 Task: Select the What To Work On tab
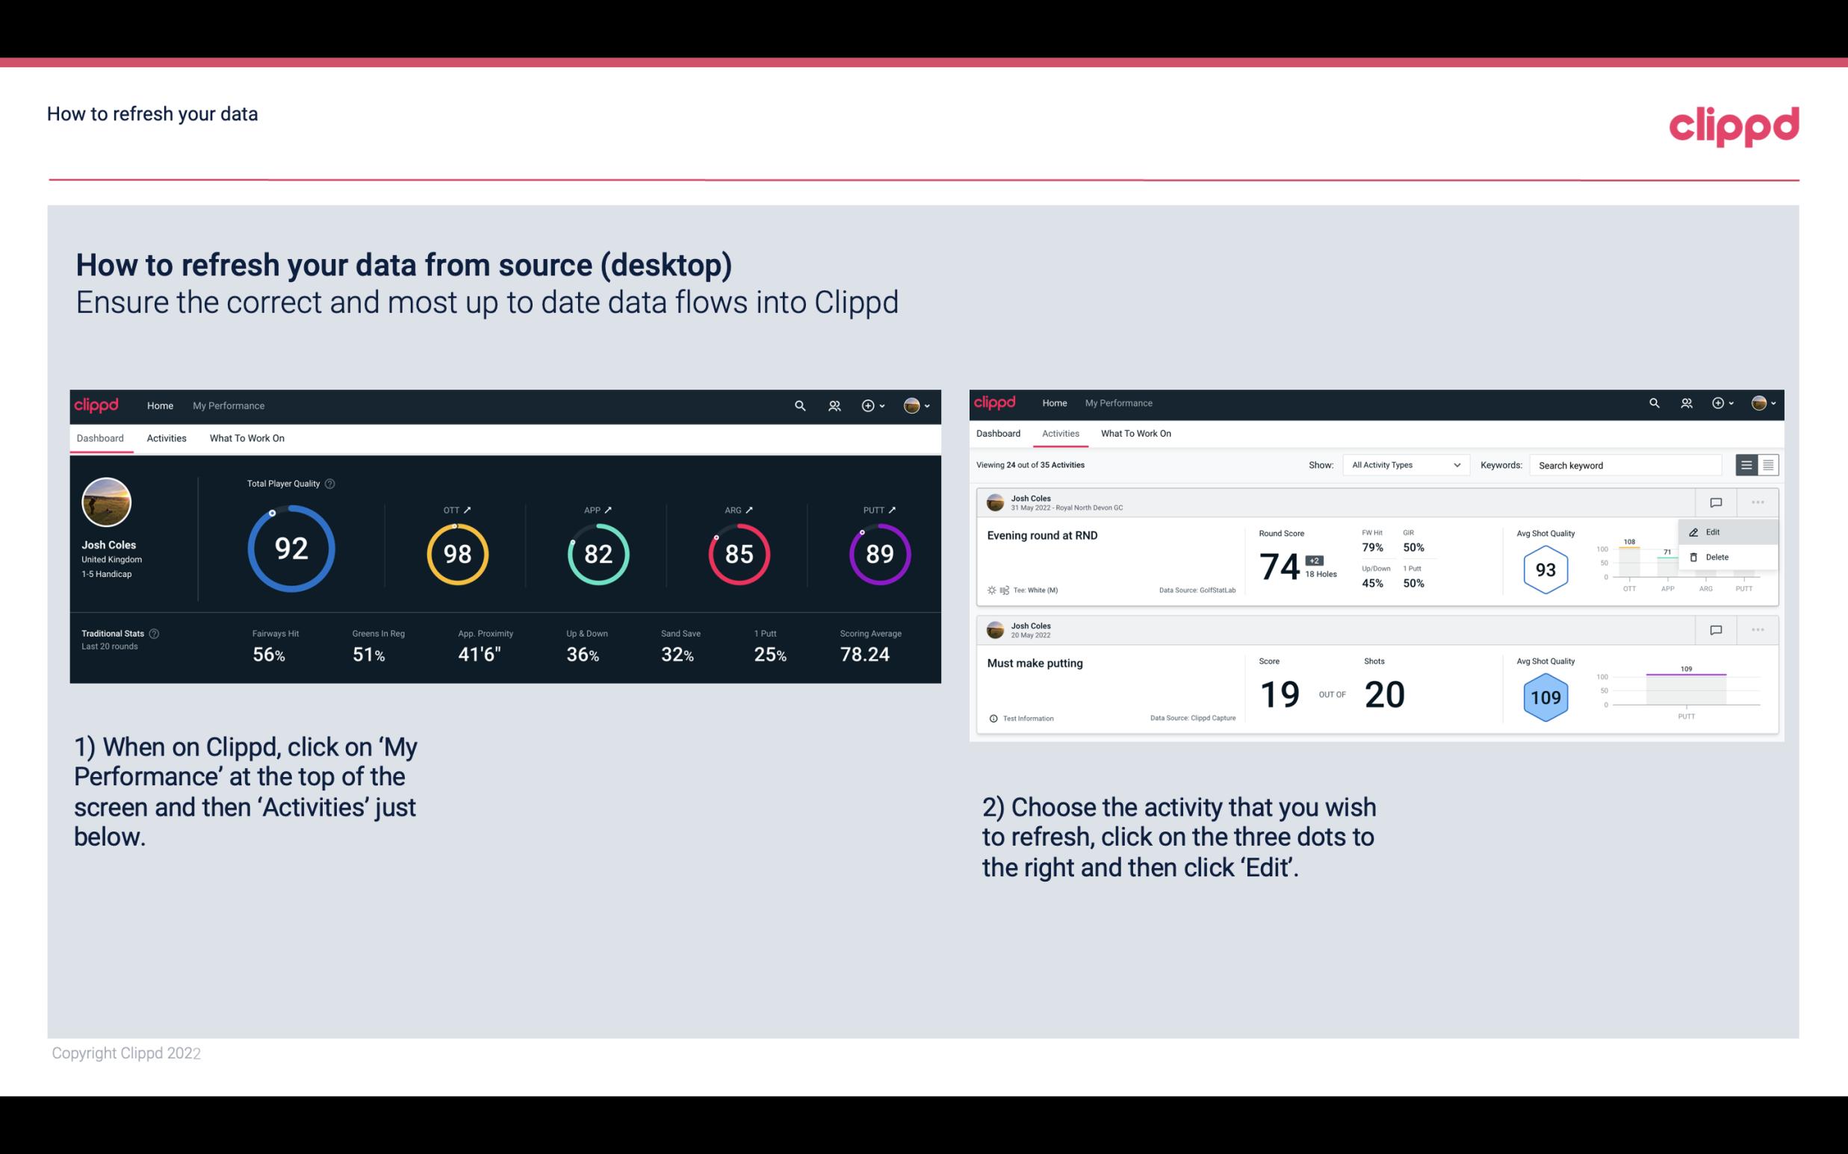(x=246, y=437)
